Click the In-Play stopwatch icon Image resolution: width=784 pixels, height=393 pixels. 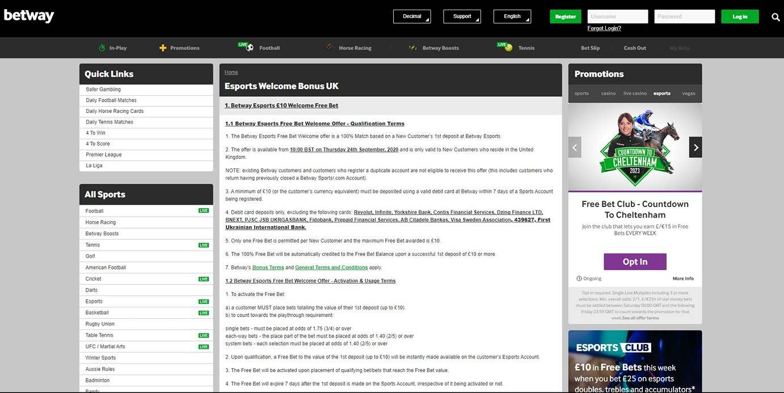pyautogui.click(x=102, y=48)
